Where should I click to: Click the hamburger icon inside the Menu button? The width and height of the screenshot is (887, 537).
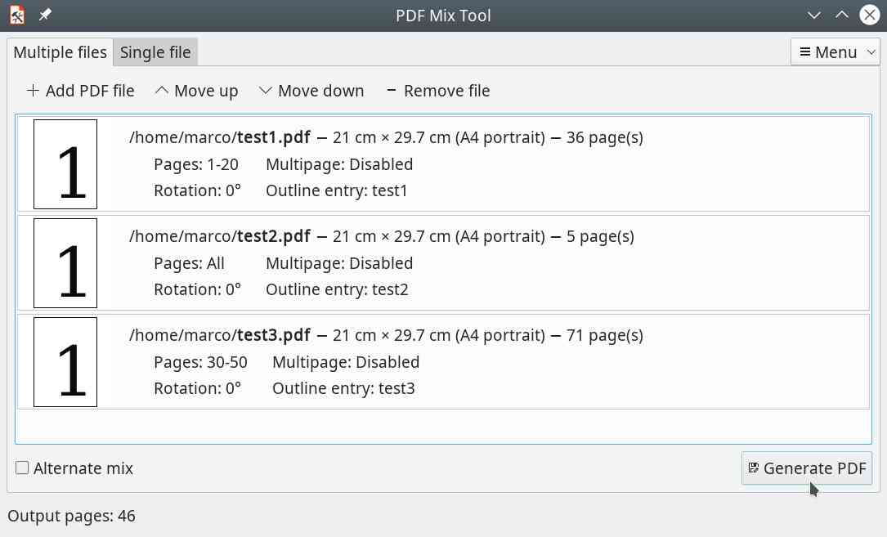(807, 51)
